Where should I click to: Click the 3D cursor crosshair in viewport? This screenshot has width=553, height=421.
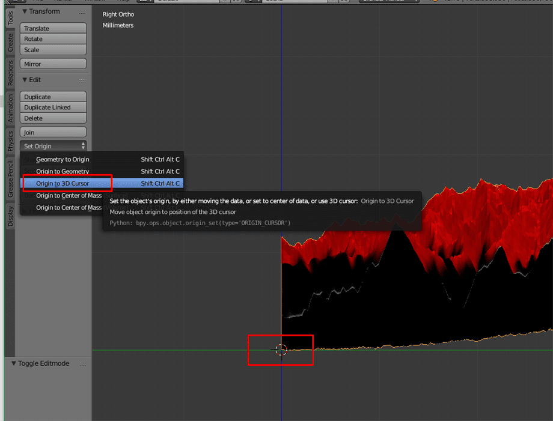click(x=281, y=350)
